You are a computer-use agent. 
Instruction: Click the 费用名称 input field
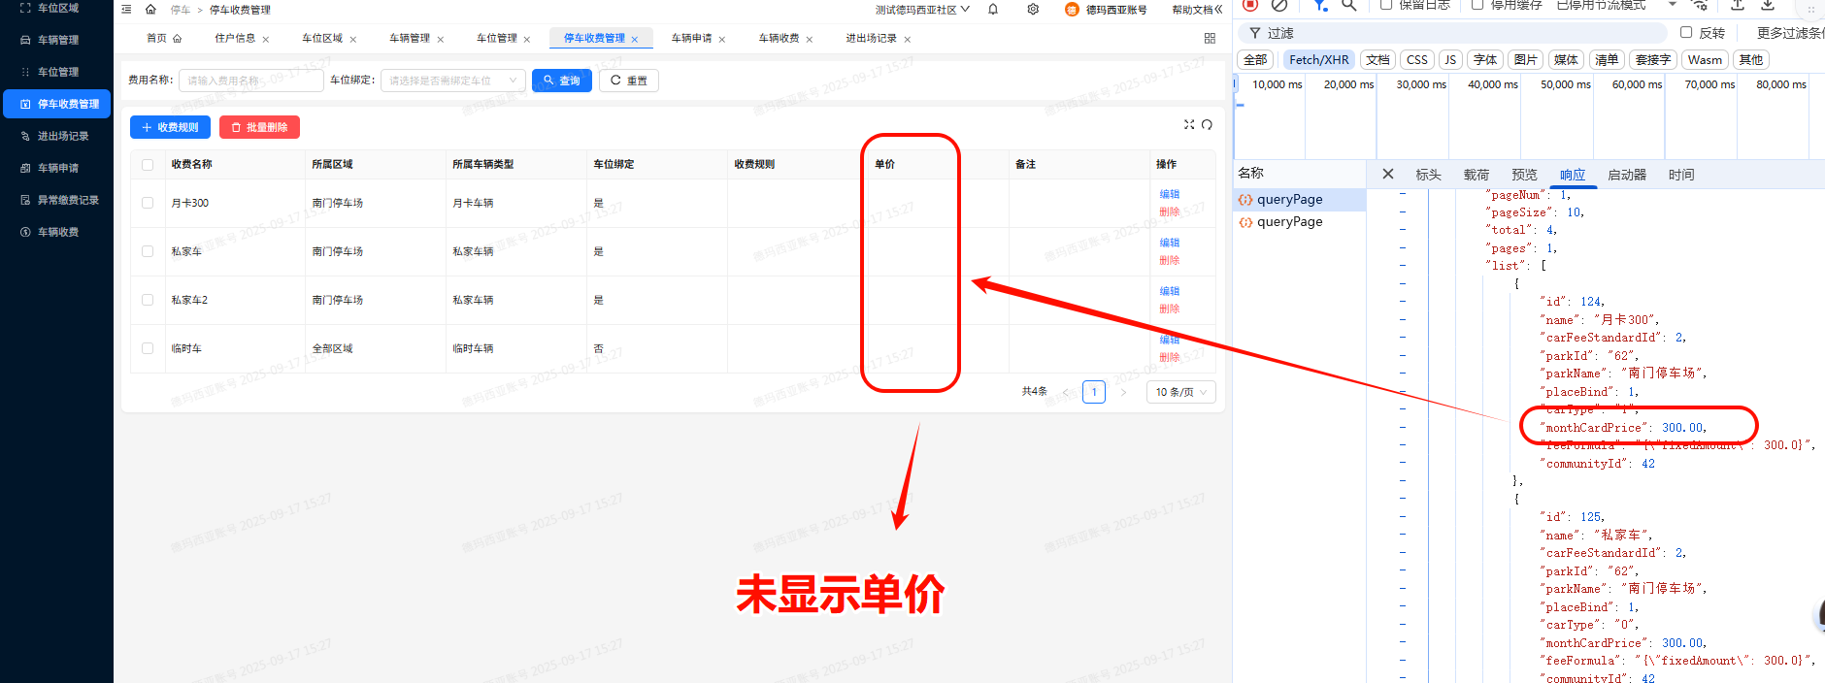click(x=250, y=81)
